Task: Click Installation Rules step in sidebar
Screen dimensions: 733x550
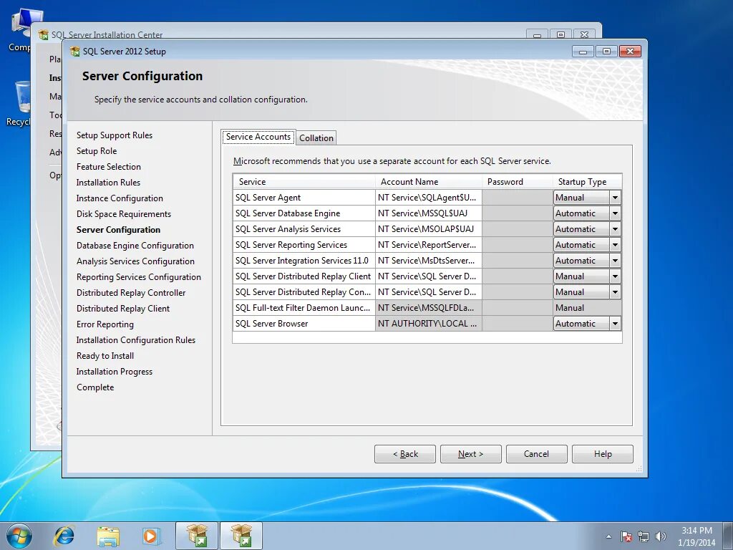Action: [x=109, y=183]
